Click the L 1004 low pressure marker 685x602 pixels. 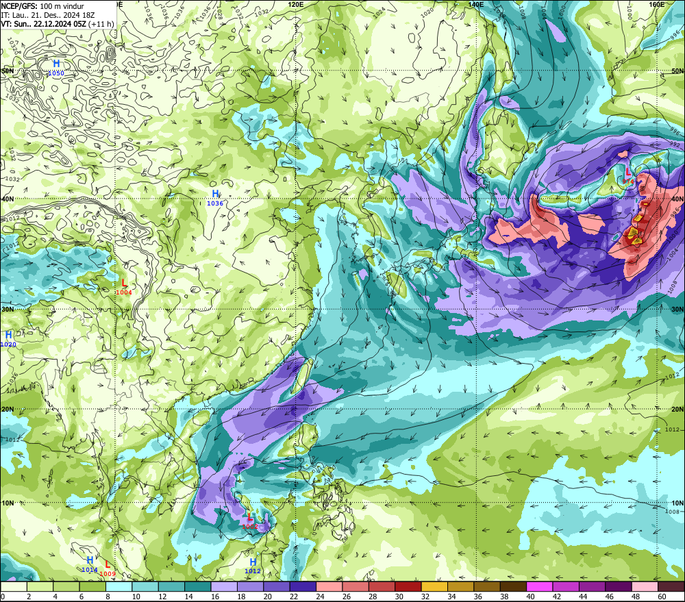pos(123,286)
